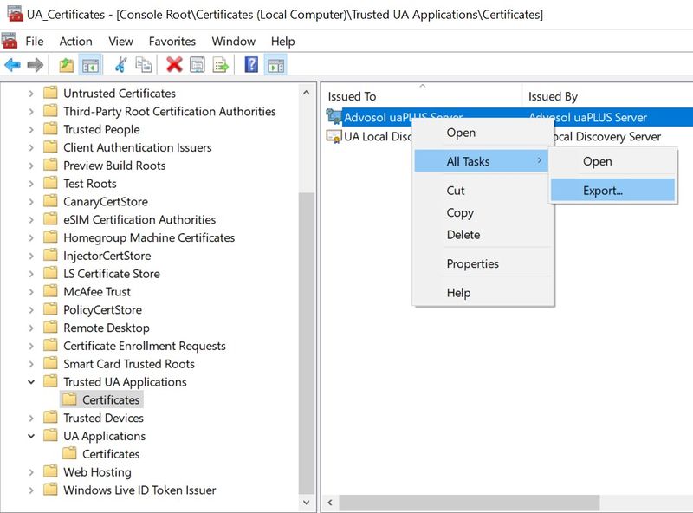Viewport: 693px width, 513px height.
Task: Click the Cut scissors toolbar icon
Action: (120, 65)
